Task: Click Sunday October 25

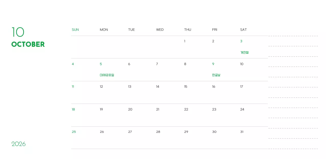Action: click(74, 132)
